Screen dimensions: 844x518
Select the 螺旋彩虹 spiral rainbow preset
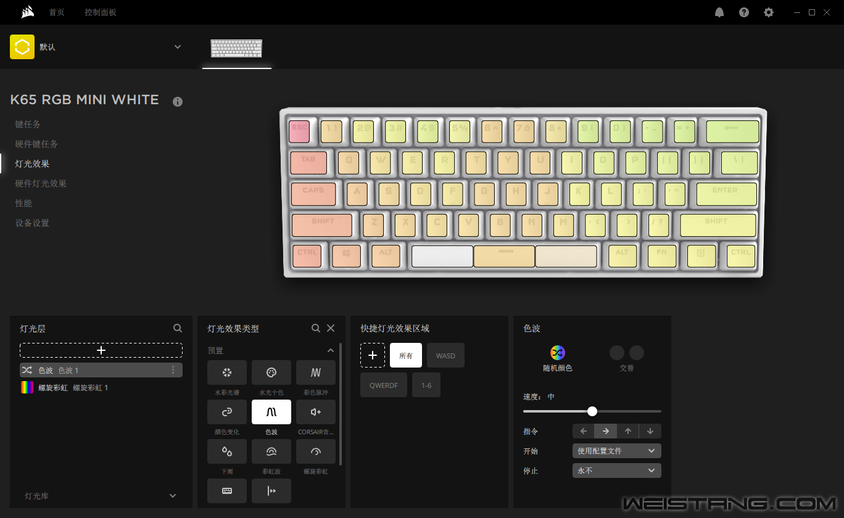tap(316, 451)
